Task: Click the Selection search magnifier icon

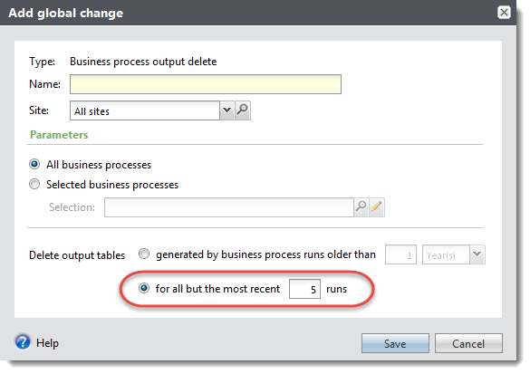Action: coord(361,207)
